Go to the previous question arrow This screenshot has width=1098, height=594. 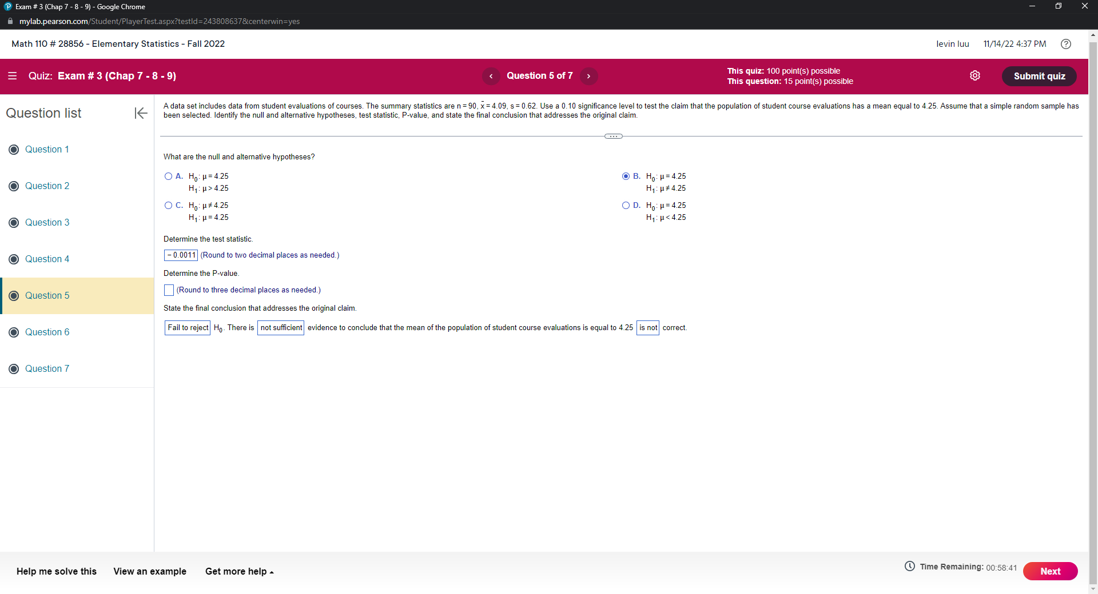coord(491,76)
